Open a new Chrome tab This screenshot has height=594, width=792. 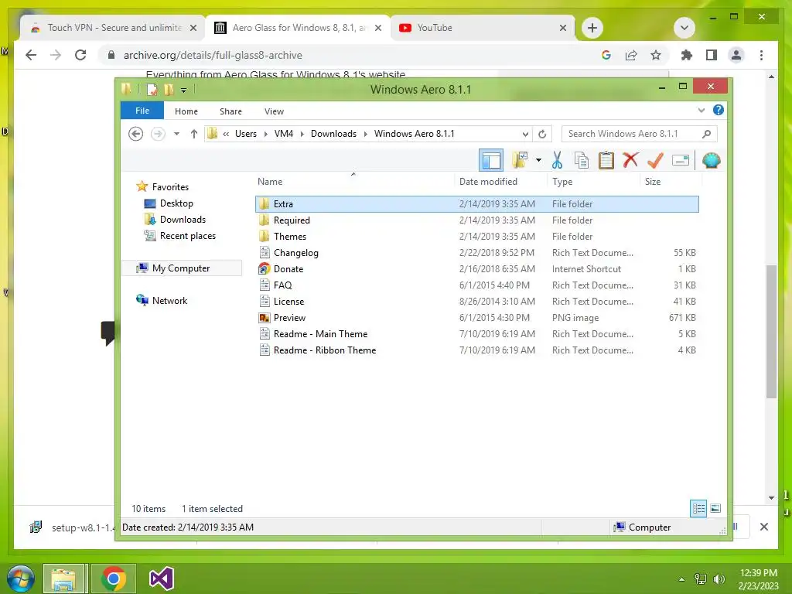[592, 28]
